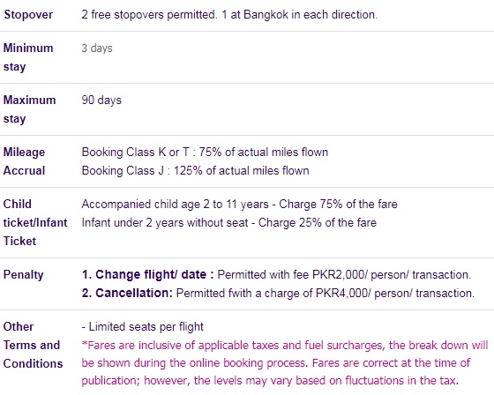Click the PKR2,000 change fee text
The image size is (494, 395).
(344, 275)
